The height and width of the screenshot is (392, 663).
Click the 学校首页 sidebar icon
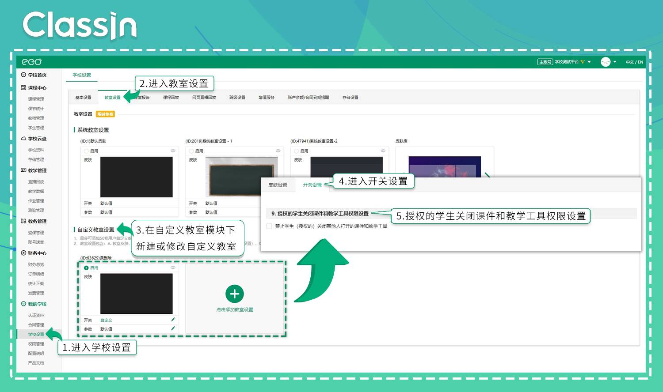tap(23, 75)
